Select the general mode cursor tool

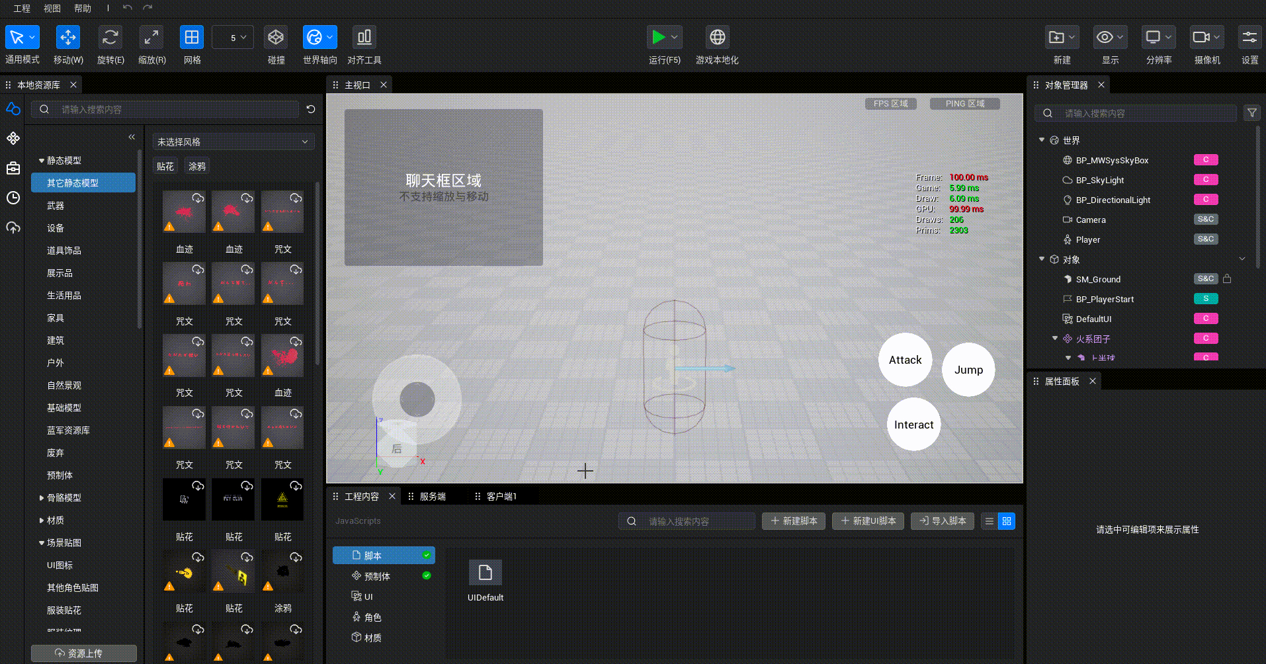17,38
